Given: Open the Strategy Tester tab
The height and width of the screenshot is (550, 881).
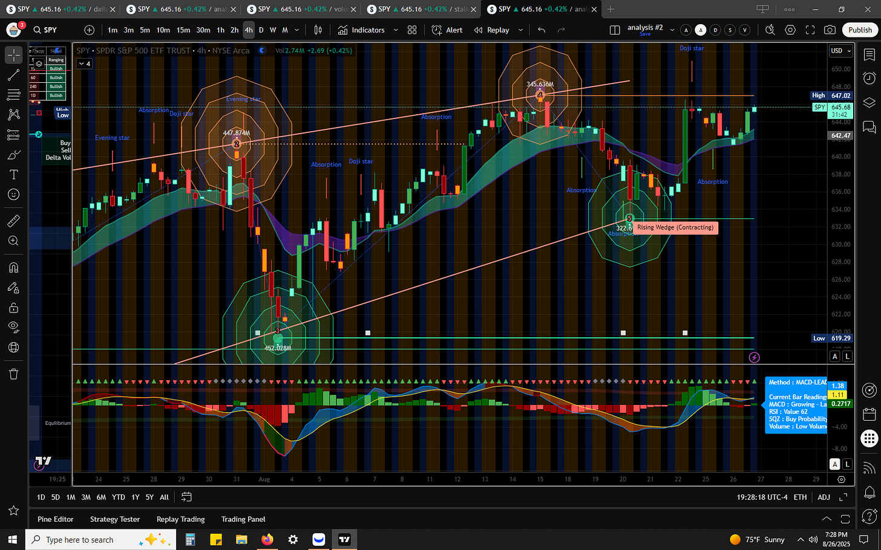Looking at the screenshot, I should (115, 519).
